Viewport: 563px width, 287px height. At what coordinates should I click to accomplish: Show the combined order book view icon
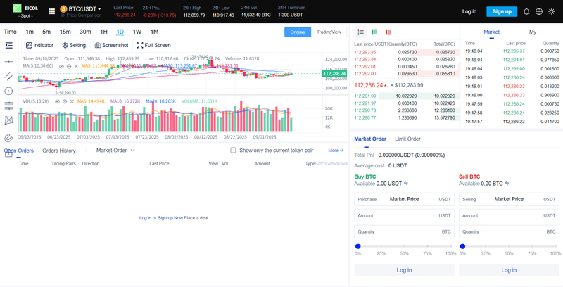(x=361, y=32)
